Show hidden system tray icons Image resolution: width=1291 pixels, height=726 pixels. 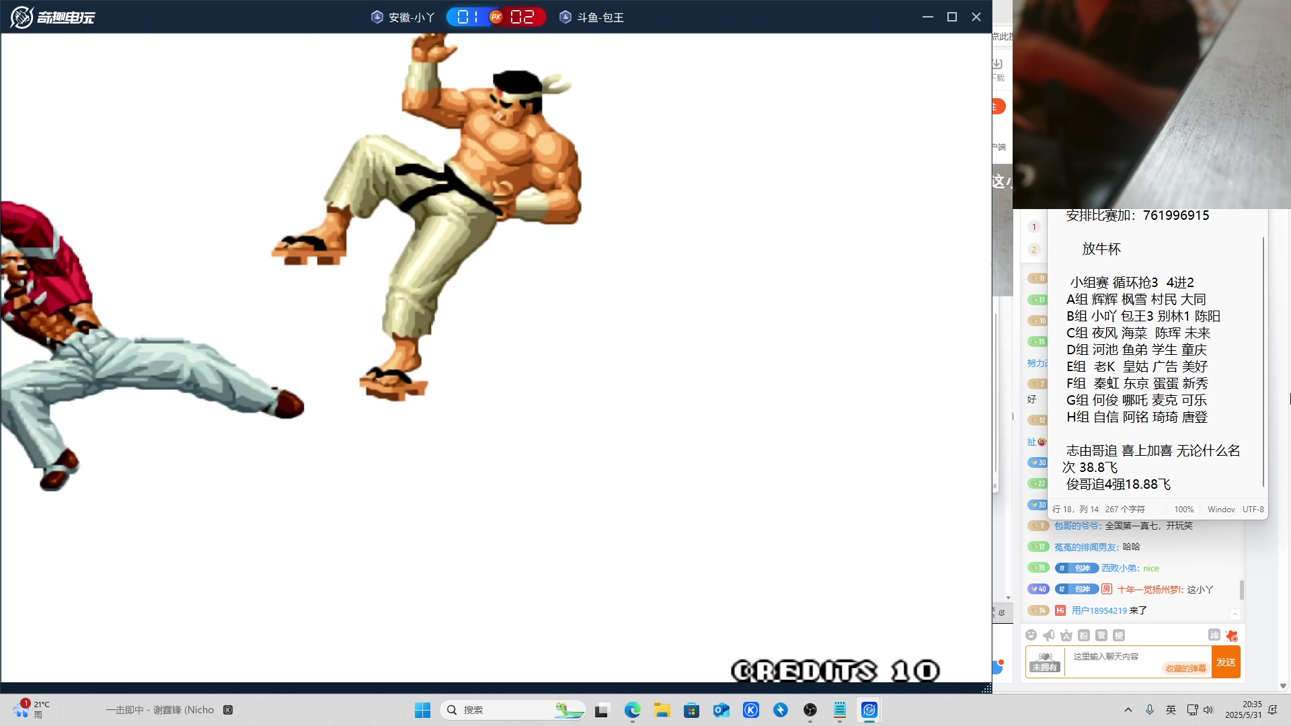click(1128, 710)
